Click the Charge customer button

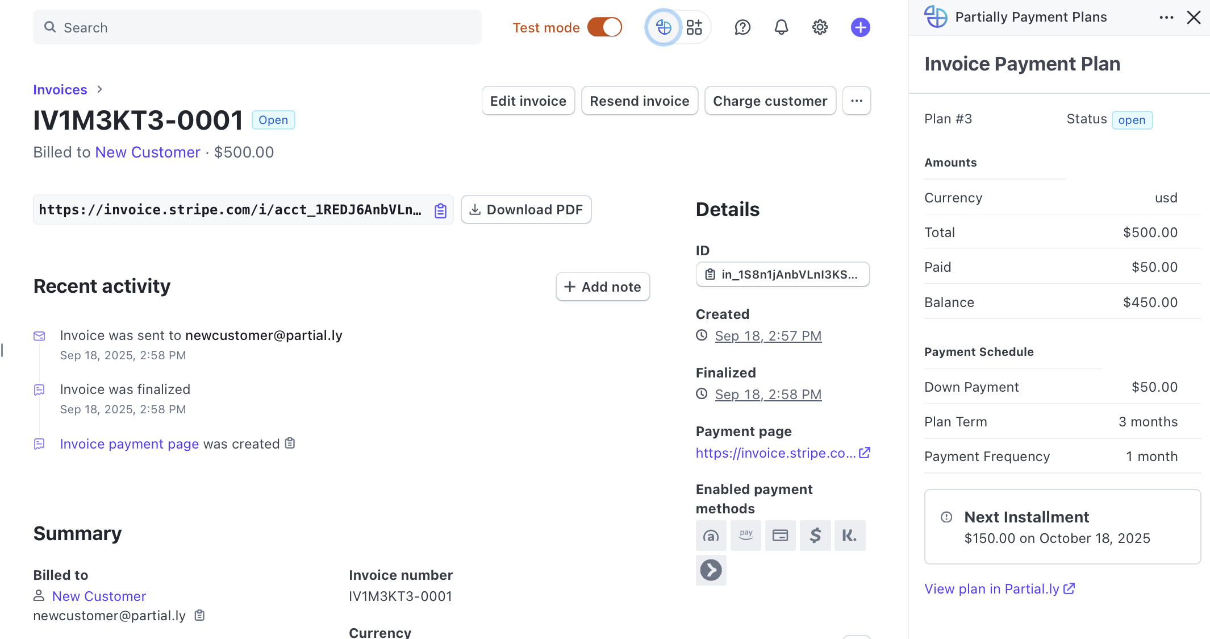pos(770,101)
